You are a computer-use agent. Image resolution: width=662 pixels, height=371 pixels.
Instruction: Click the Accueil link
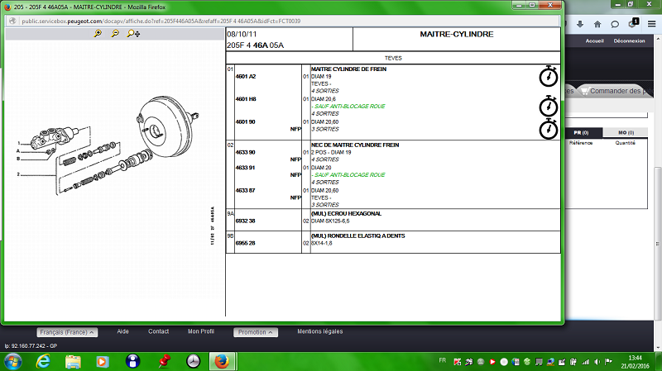click(594, 40)
